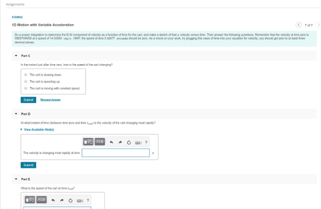Go back to the HW02 assignment link
Screen dimensions: 321x209
pyautogui.click(x=17, y=17)
